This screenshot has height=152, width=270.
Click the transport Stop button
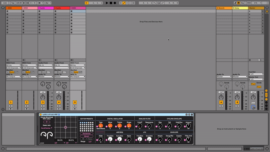(x=111, y=3)
